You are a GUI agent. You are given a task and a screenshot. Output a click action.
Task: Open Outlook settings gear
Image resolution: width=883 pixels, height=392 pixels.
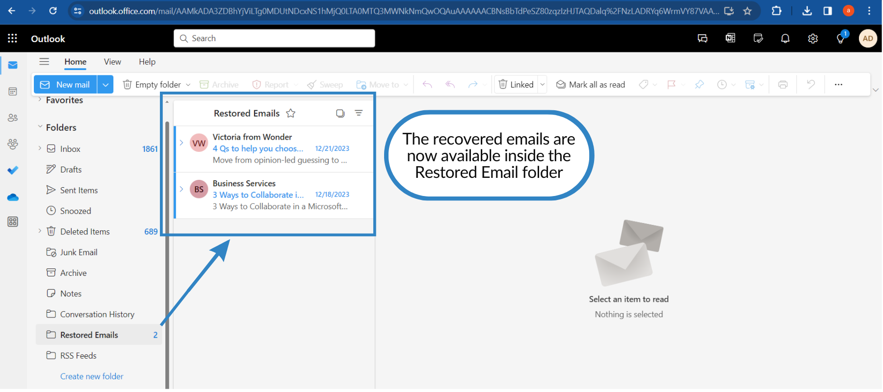click(813, 38)
